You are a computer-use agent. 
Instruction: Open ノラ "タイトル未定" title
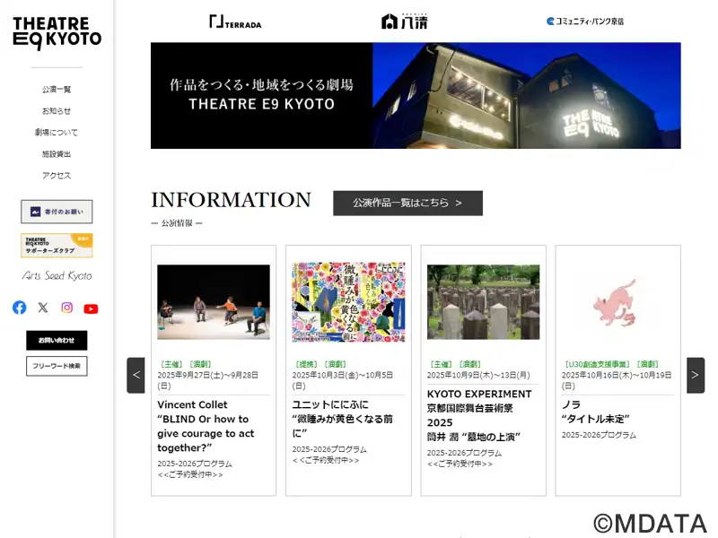point(595,412)
